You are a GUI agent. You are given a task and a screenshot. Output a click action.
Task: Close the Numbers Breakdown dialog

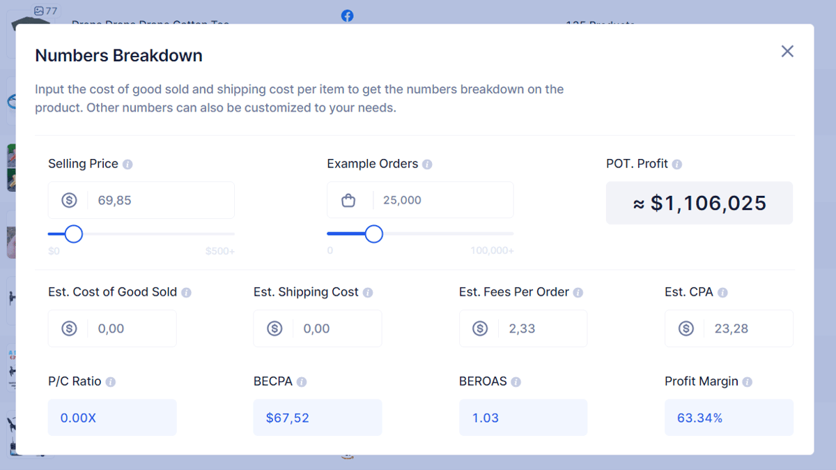pos(787,51)
